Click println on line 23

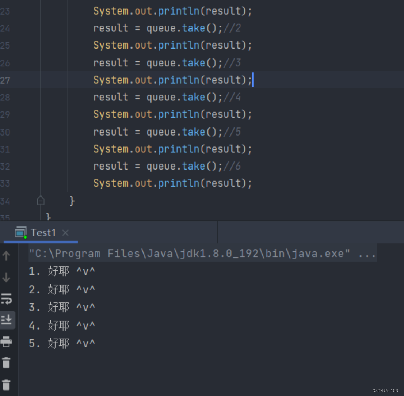[179, 11]
